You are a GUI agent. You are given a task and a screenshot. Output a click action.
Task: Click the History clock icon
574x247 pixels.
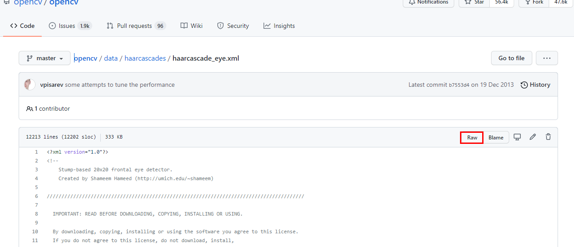[x=524, y=85]
